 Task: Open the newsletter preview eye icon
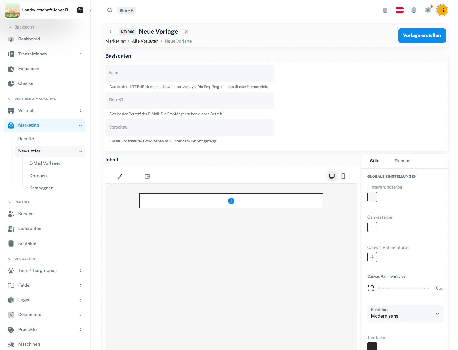[147, 176]
